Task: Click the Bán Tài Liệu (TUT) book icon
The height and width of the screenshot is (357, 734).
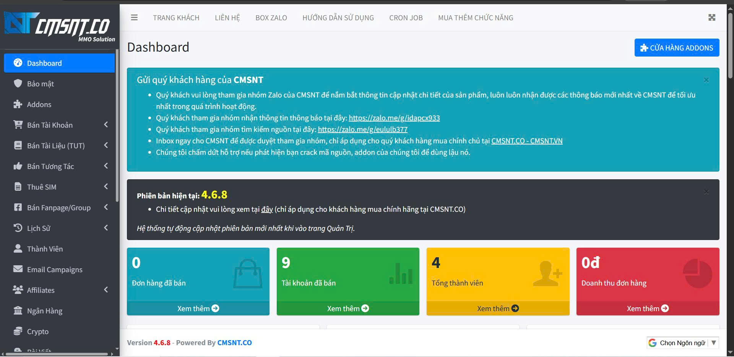Action: point(18,145)
